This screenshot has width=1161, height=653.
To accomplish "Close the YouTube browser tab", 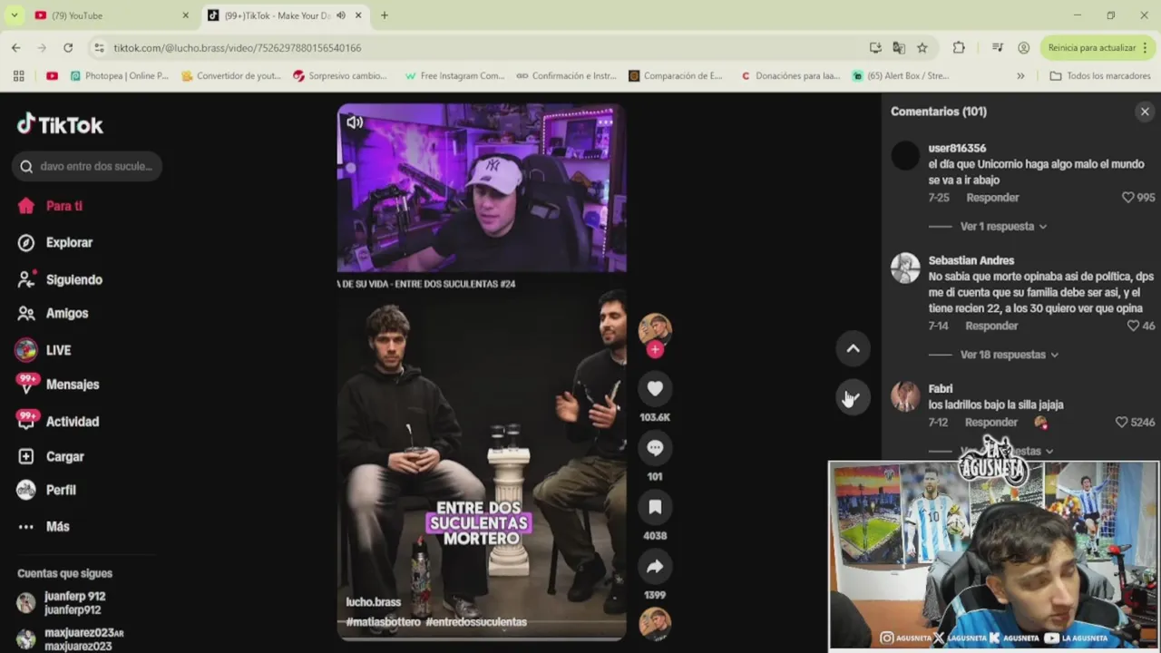I will tap(185, 15).
